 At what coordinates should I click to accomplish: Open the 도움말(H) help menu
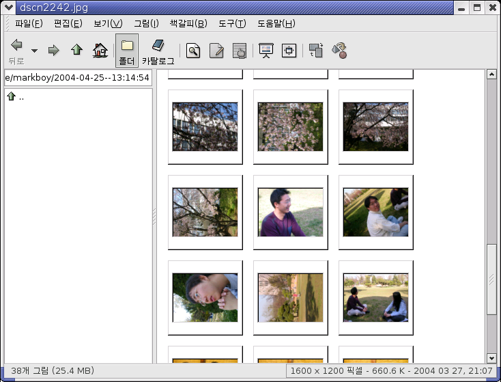click(276, 23)
